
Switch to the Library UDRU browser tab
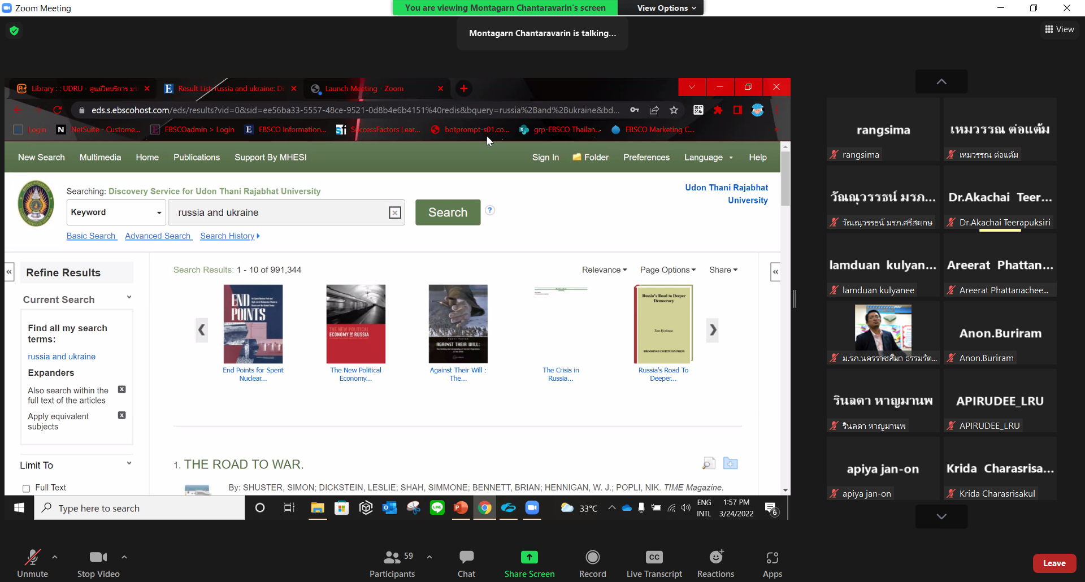click(83, 89)
